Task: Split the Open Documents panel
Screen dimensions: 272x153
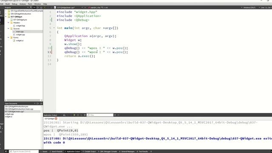Action: tap(38, 103)
